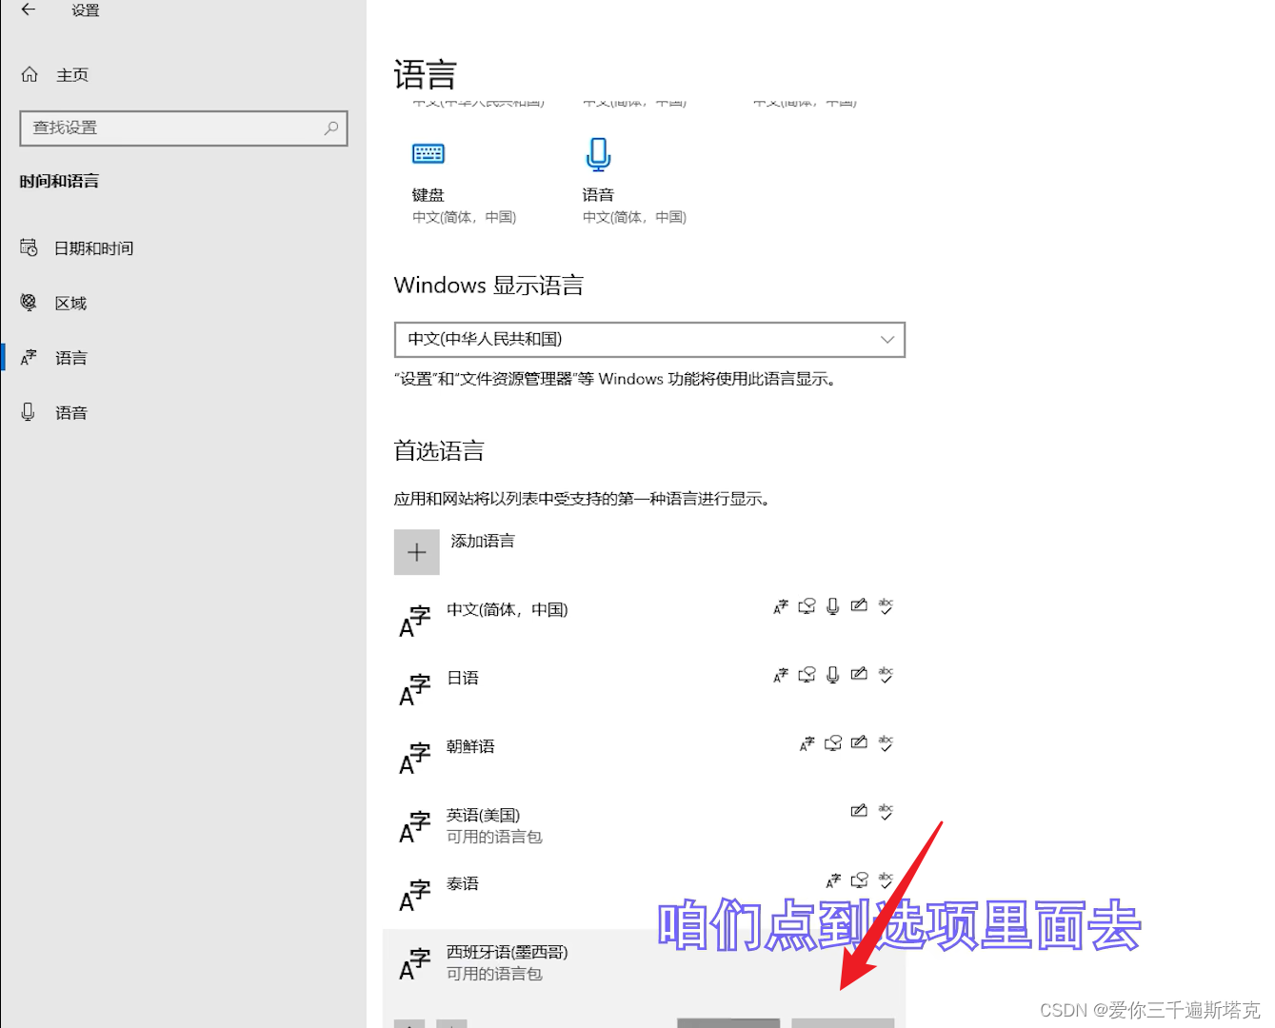Click text-to-speech icon in the 日语 row
Image resolution: width=1275 pixels, height=1028 pixels.
807,675
